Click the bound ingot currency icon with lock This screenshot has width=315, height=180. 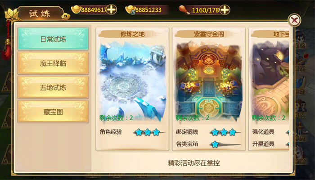(x=130, y=9)
